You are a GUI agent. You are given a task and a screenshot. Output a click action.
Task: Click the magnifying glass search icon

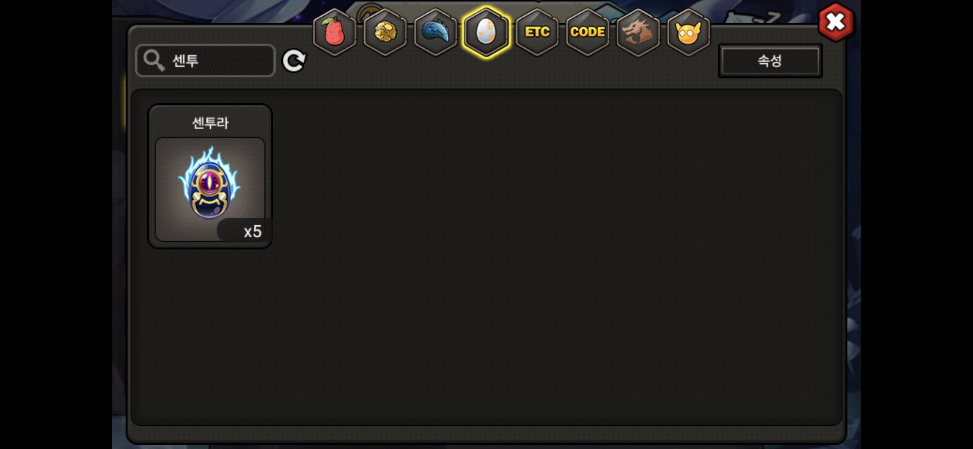pyautogui.click(x=154, y=61)
